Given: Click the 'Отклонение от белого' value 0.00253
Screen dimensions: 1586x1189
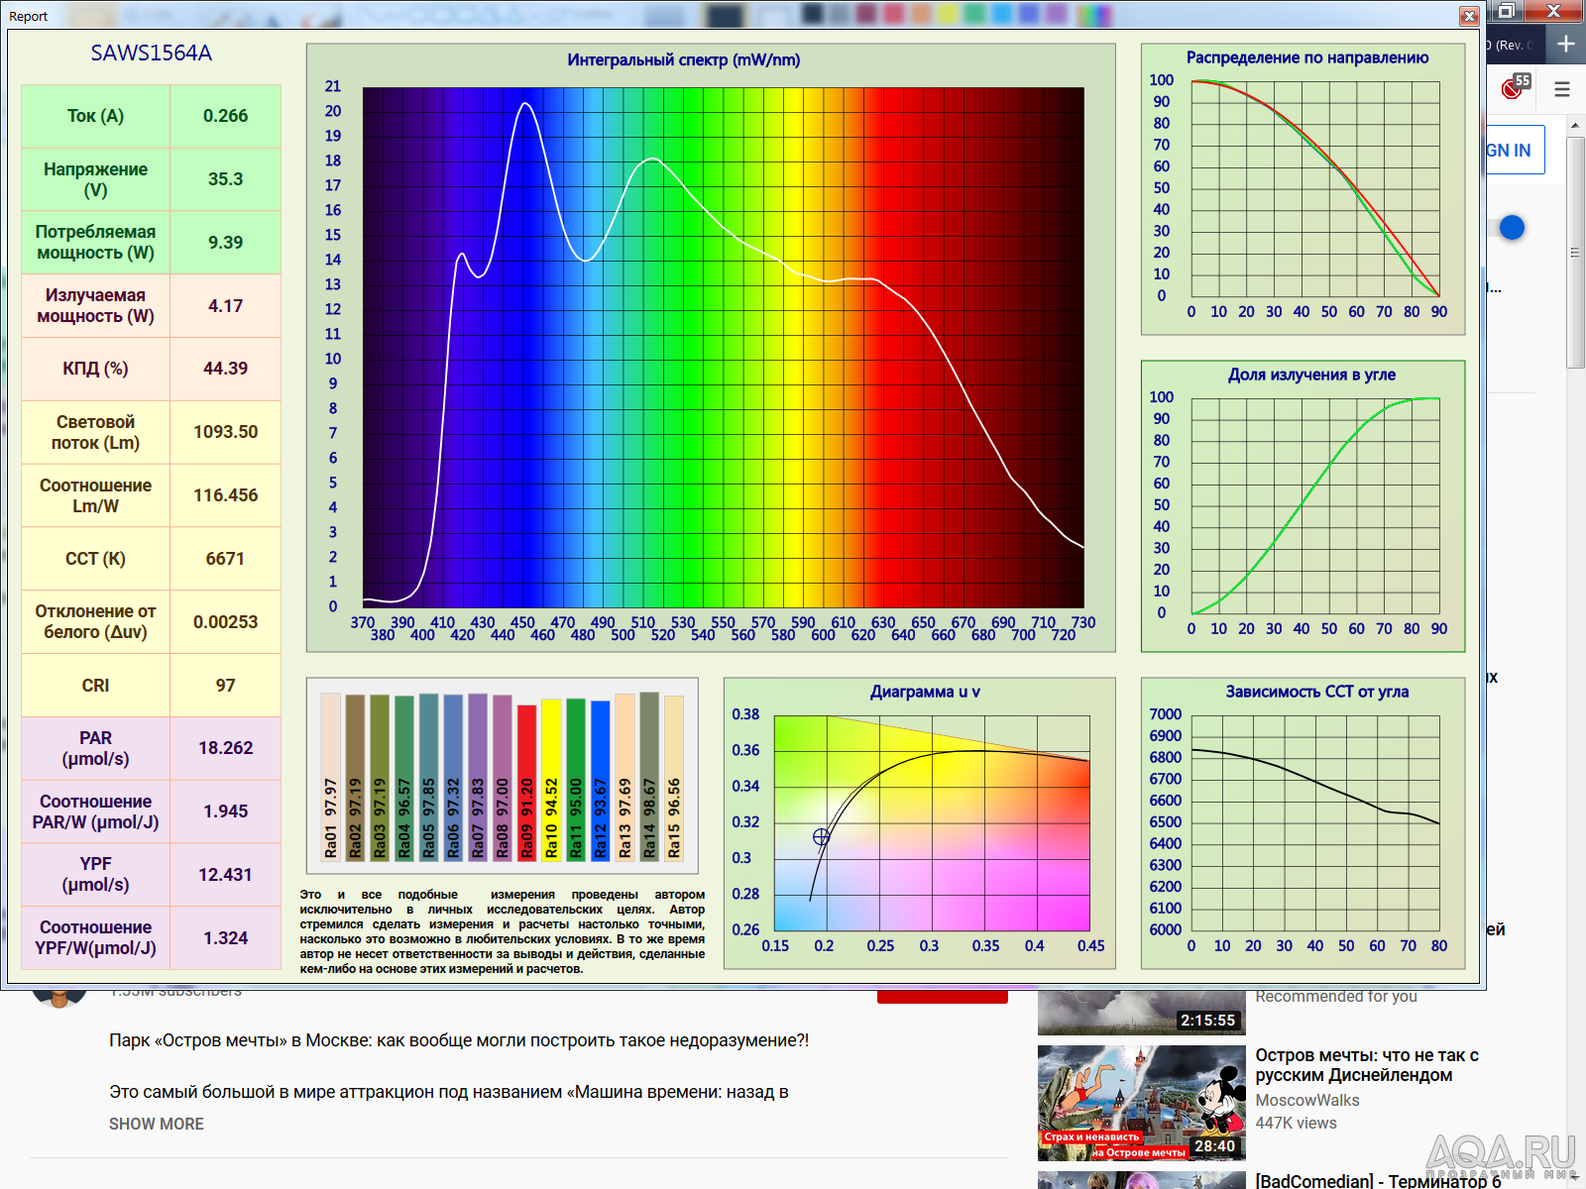Looking at the screenshot, I should pos(225,622).
